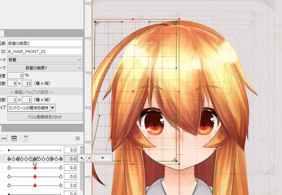Click value field of highlighted parameter row
The width and height of the screenshot is (282, 195).
tap(70, 159)
